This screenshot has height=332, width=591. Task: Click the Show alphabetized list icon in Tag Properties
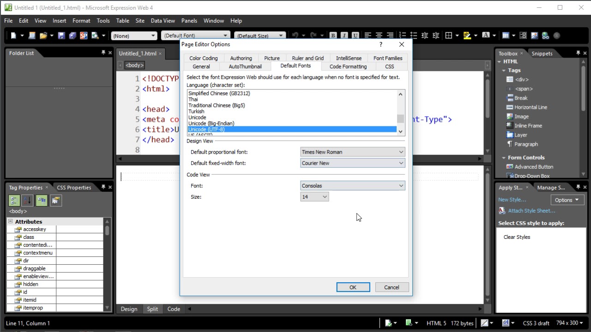coord(28,201)
